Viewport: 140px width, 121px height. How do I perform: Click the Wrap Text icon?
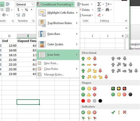[x=8, y=4]
